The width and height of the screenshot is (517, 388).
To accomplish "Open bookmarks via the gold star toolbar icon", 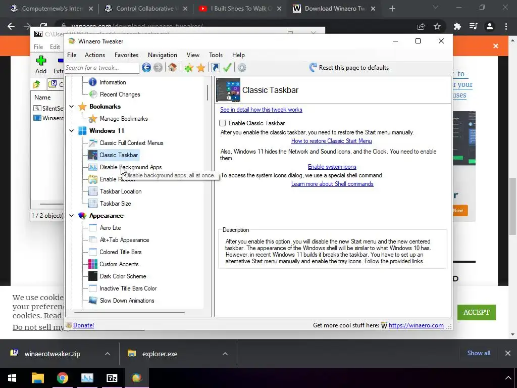I will pyautogui.click(x=201, y=68).
